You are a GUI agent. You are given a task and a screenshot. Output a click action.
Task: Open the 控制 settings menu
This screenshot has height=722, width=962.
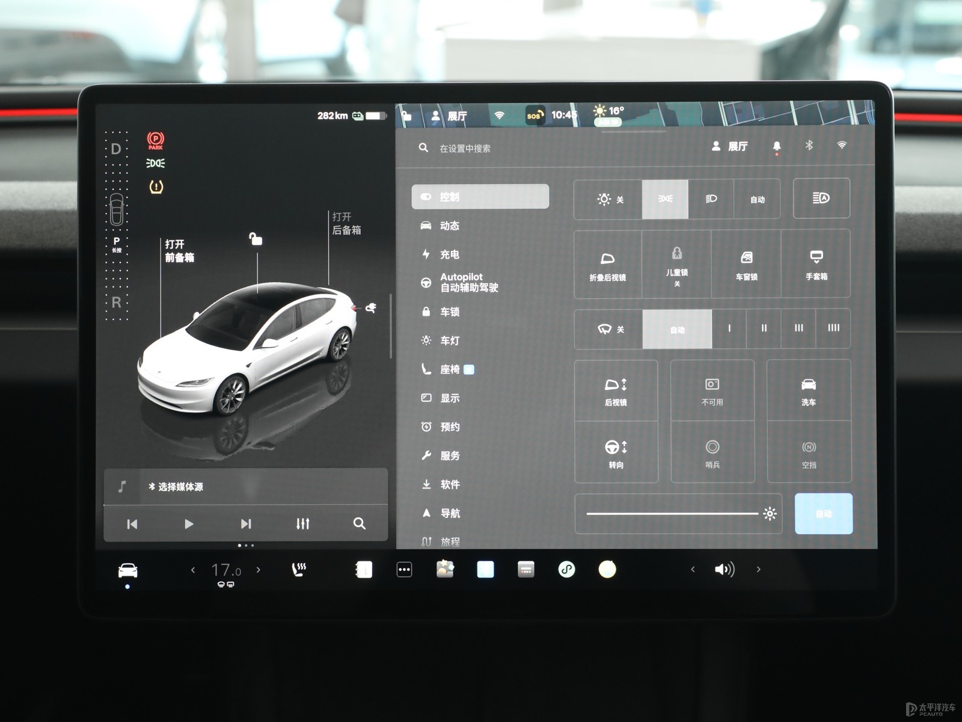click(480, 197)
